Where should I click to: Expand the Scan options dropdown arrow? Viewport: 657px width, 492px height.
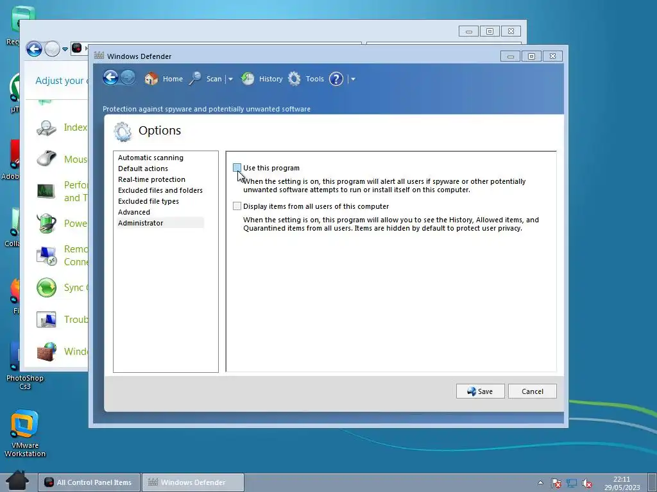pyautogui.click(x=230, y=79)
